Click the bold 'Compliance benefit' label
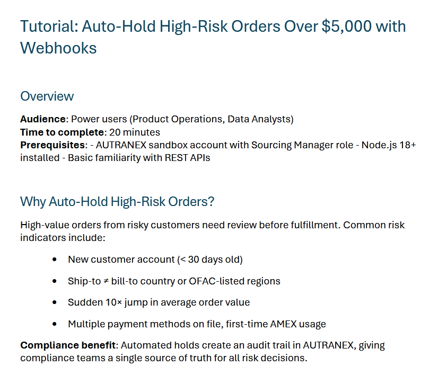This screenshot has height=375, width=438. [x=68, y=345]
